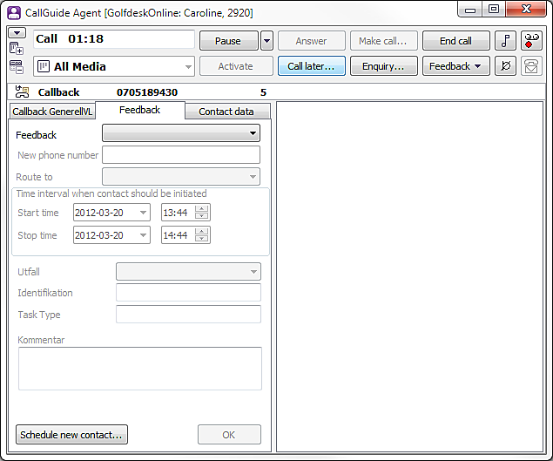Switch to the Contact data tab
This screenshot has width=553, height=461.
coord(226,112)
